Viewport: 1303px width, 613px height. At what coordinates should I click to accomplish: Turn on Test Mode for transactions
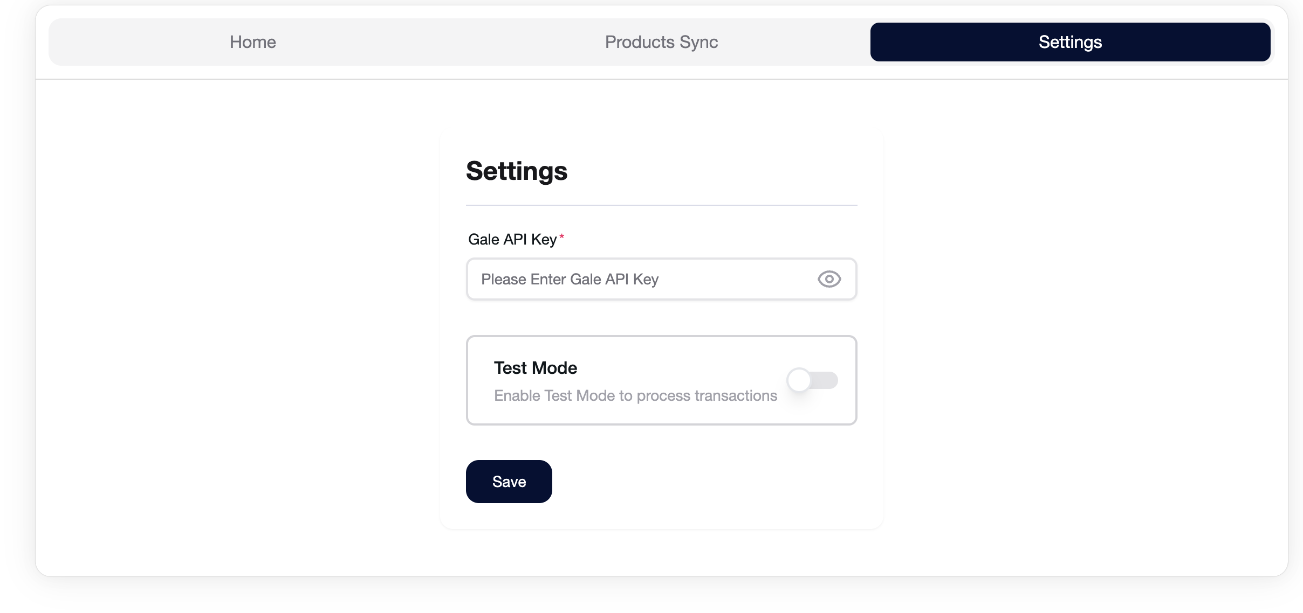[x=812, y=380]
